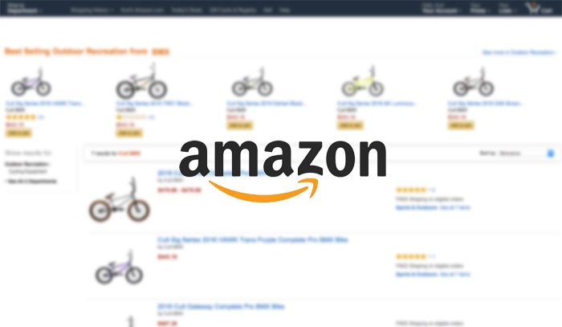
Task: Click See more in Outdoor Recreation link
Action: (x=519, y=52)
